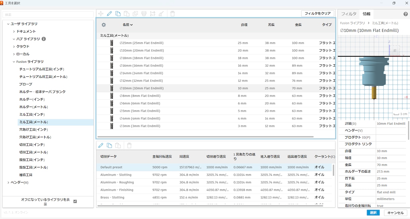
Task: Select the ∅6mm (6mm Flat Endmill) row
Action: click(216, 103)
